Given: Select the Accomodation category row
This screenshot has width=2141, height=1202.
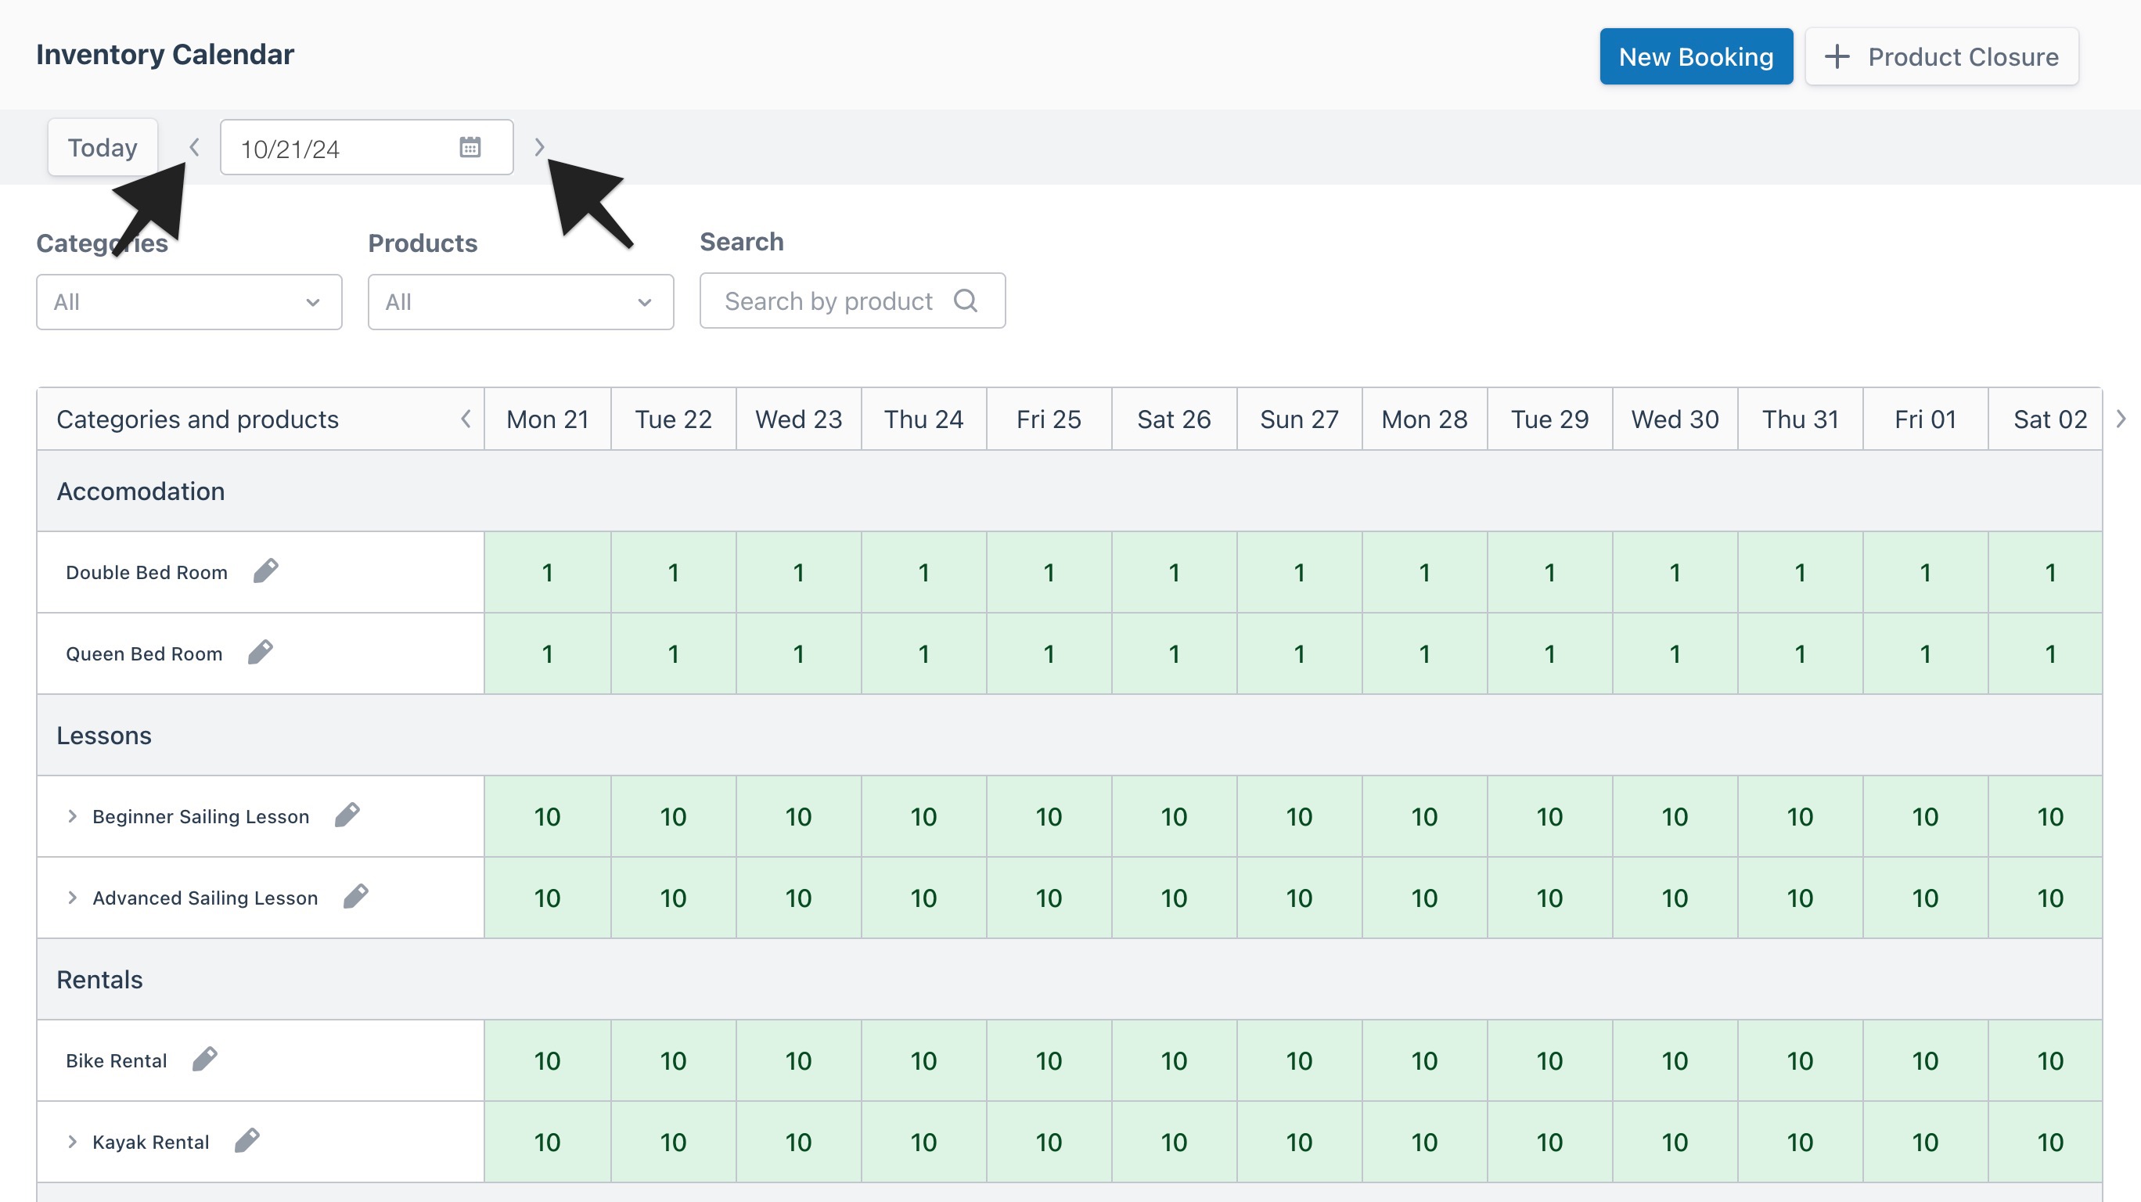Looking at the screenshot, I should pos(1070,491).
